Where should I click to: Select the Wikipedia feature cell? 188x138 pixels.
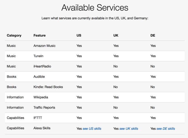point(41,97)
